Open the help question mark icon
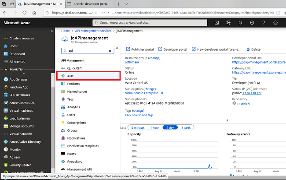 coord(264,23)
